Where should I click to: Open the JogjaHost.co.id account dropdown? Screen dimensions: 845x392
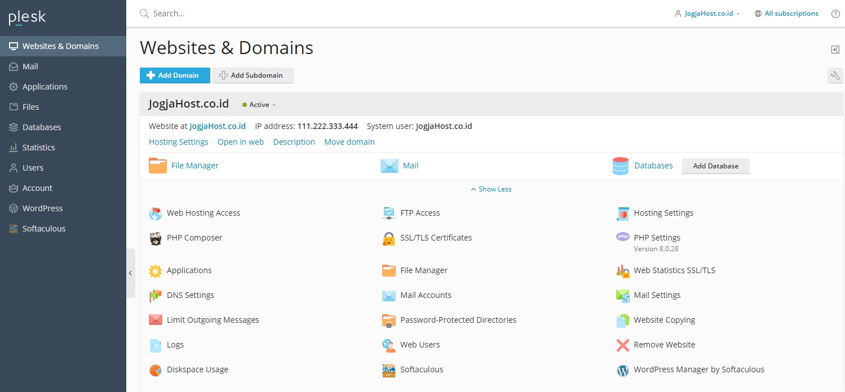point(708,14)
